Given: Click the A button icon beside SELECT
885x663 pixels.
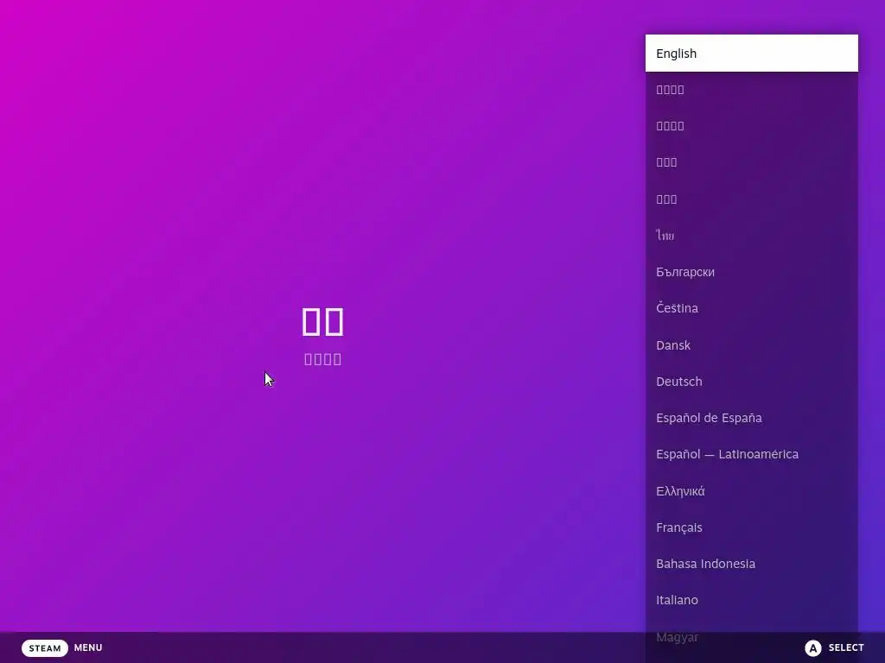Looking at the screenshot, I should (812, 647).
